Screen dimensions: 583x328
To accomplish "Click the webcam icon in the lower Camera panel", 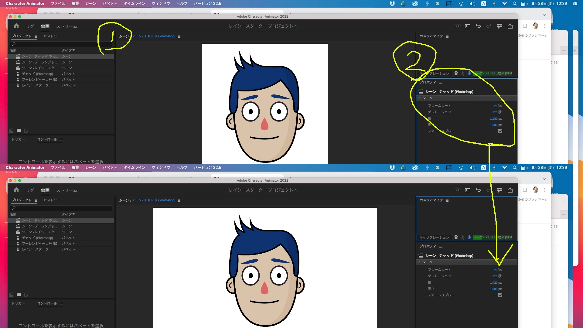I will [456, 237].
